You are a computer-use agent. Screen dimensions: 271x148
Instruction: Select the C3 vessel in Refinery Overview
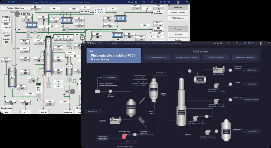click(x=120, y=18)
